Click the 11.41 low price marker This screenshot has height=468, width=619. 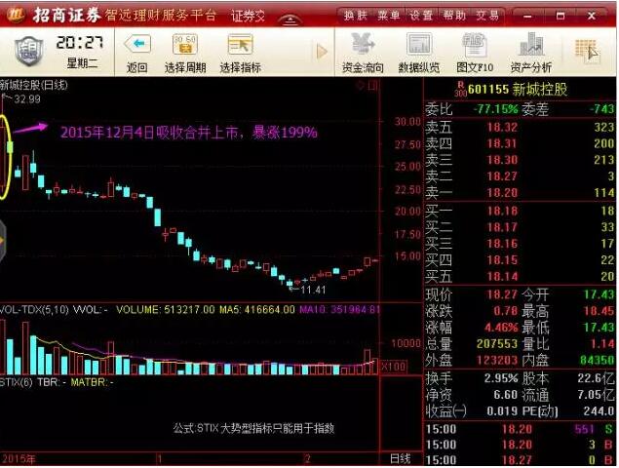coord(313,290)
